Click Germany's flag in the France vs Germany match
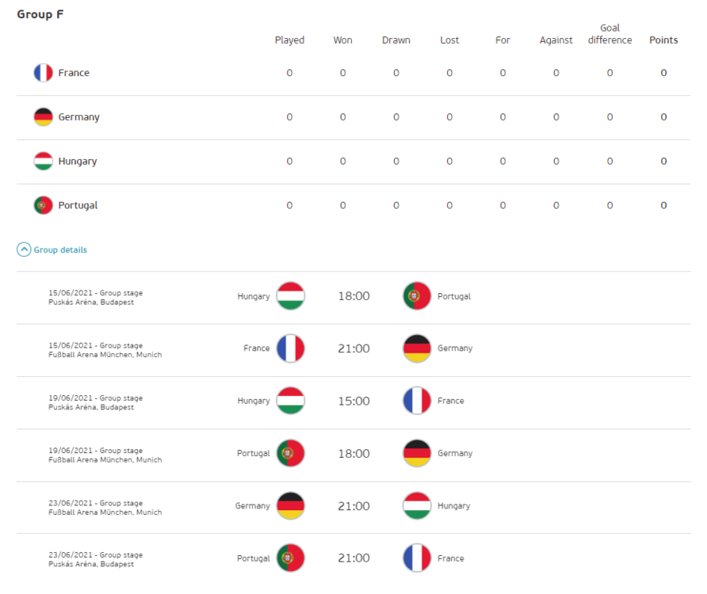The image size is (707, 594). (417, 348)
